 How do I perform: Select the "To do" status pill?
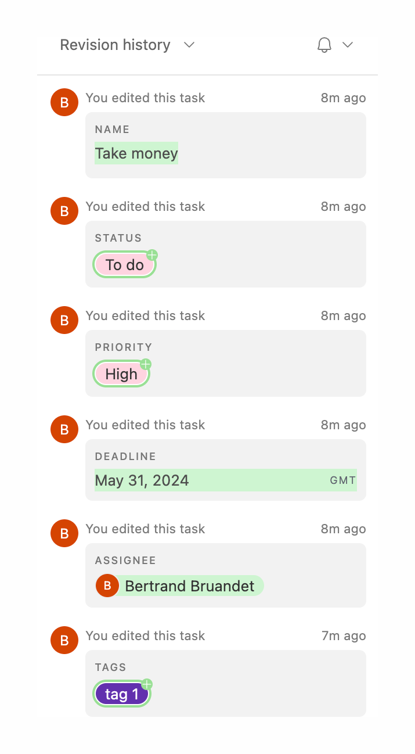pos(124,264)
